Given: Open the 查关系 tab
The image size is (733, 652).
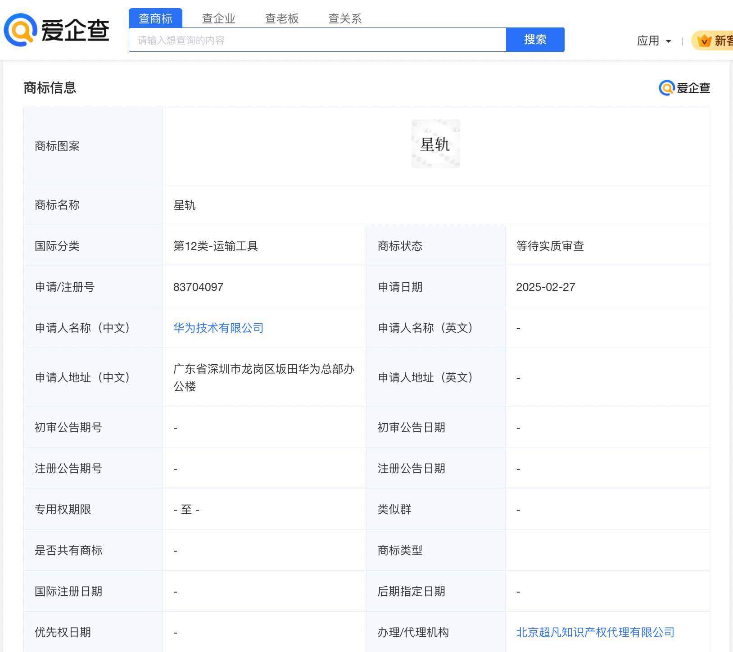Looking at the screenshot, I should click(344, 18).
